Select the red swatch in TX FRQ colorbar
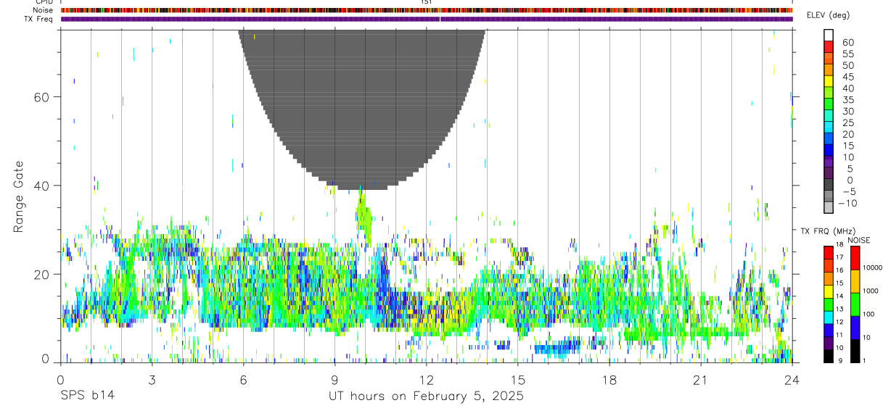This screenshot has width=891, height=411. (x=829, y=253)
